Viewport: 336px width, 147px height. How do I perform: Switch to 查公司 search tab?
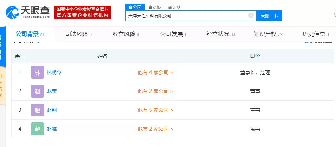coord(134,7)
